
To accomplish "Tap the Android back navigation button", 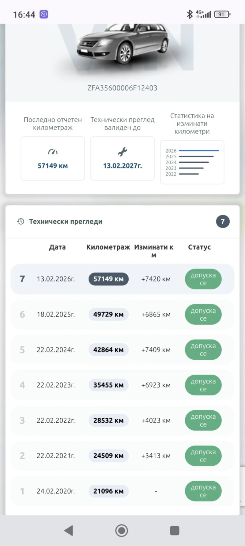I will pyautogui.click(x=69, y=530).
